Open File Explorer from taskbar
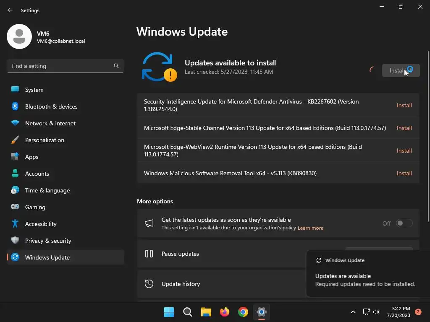The width and height of the screenshot is (430, 322). (x=206, y=312)
